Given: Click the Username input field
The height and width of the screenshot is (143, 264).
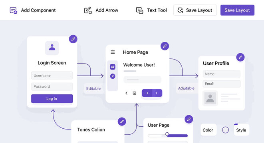Looking at the screenshot, I should pyautogui.click(x=52, y=75).
